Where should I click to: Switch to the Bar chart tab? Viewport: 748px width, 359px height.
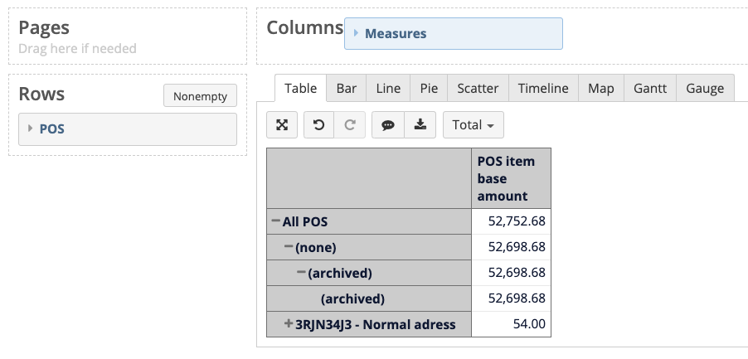346,88
